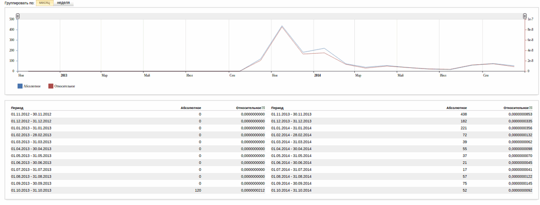Click the left Абсолютное column header
Screen dimensions: 540x205
(x=191, y=108)
